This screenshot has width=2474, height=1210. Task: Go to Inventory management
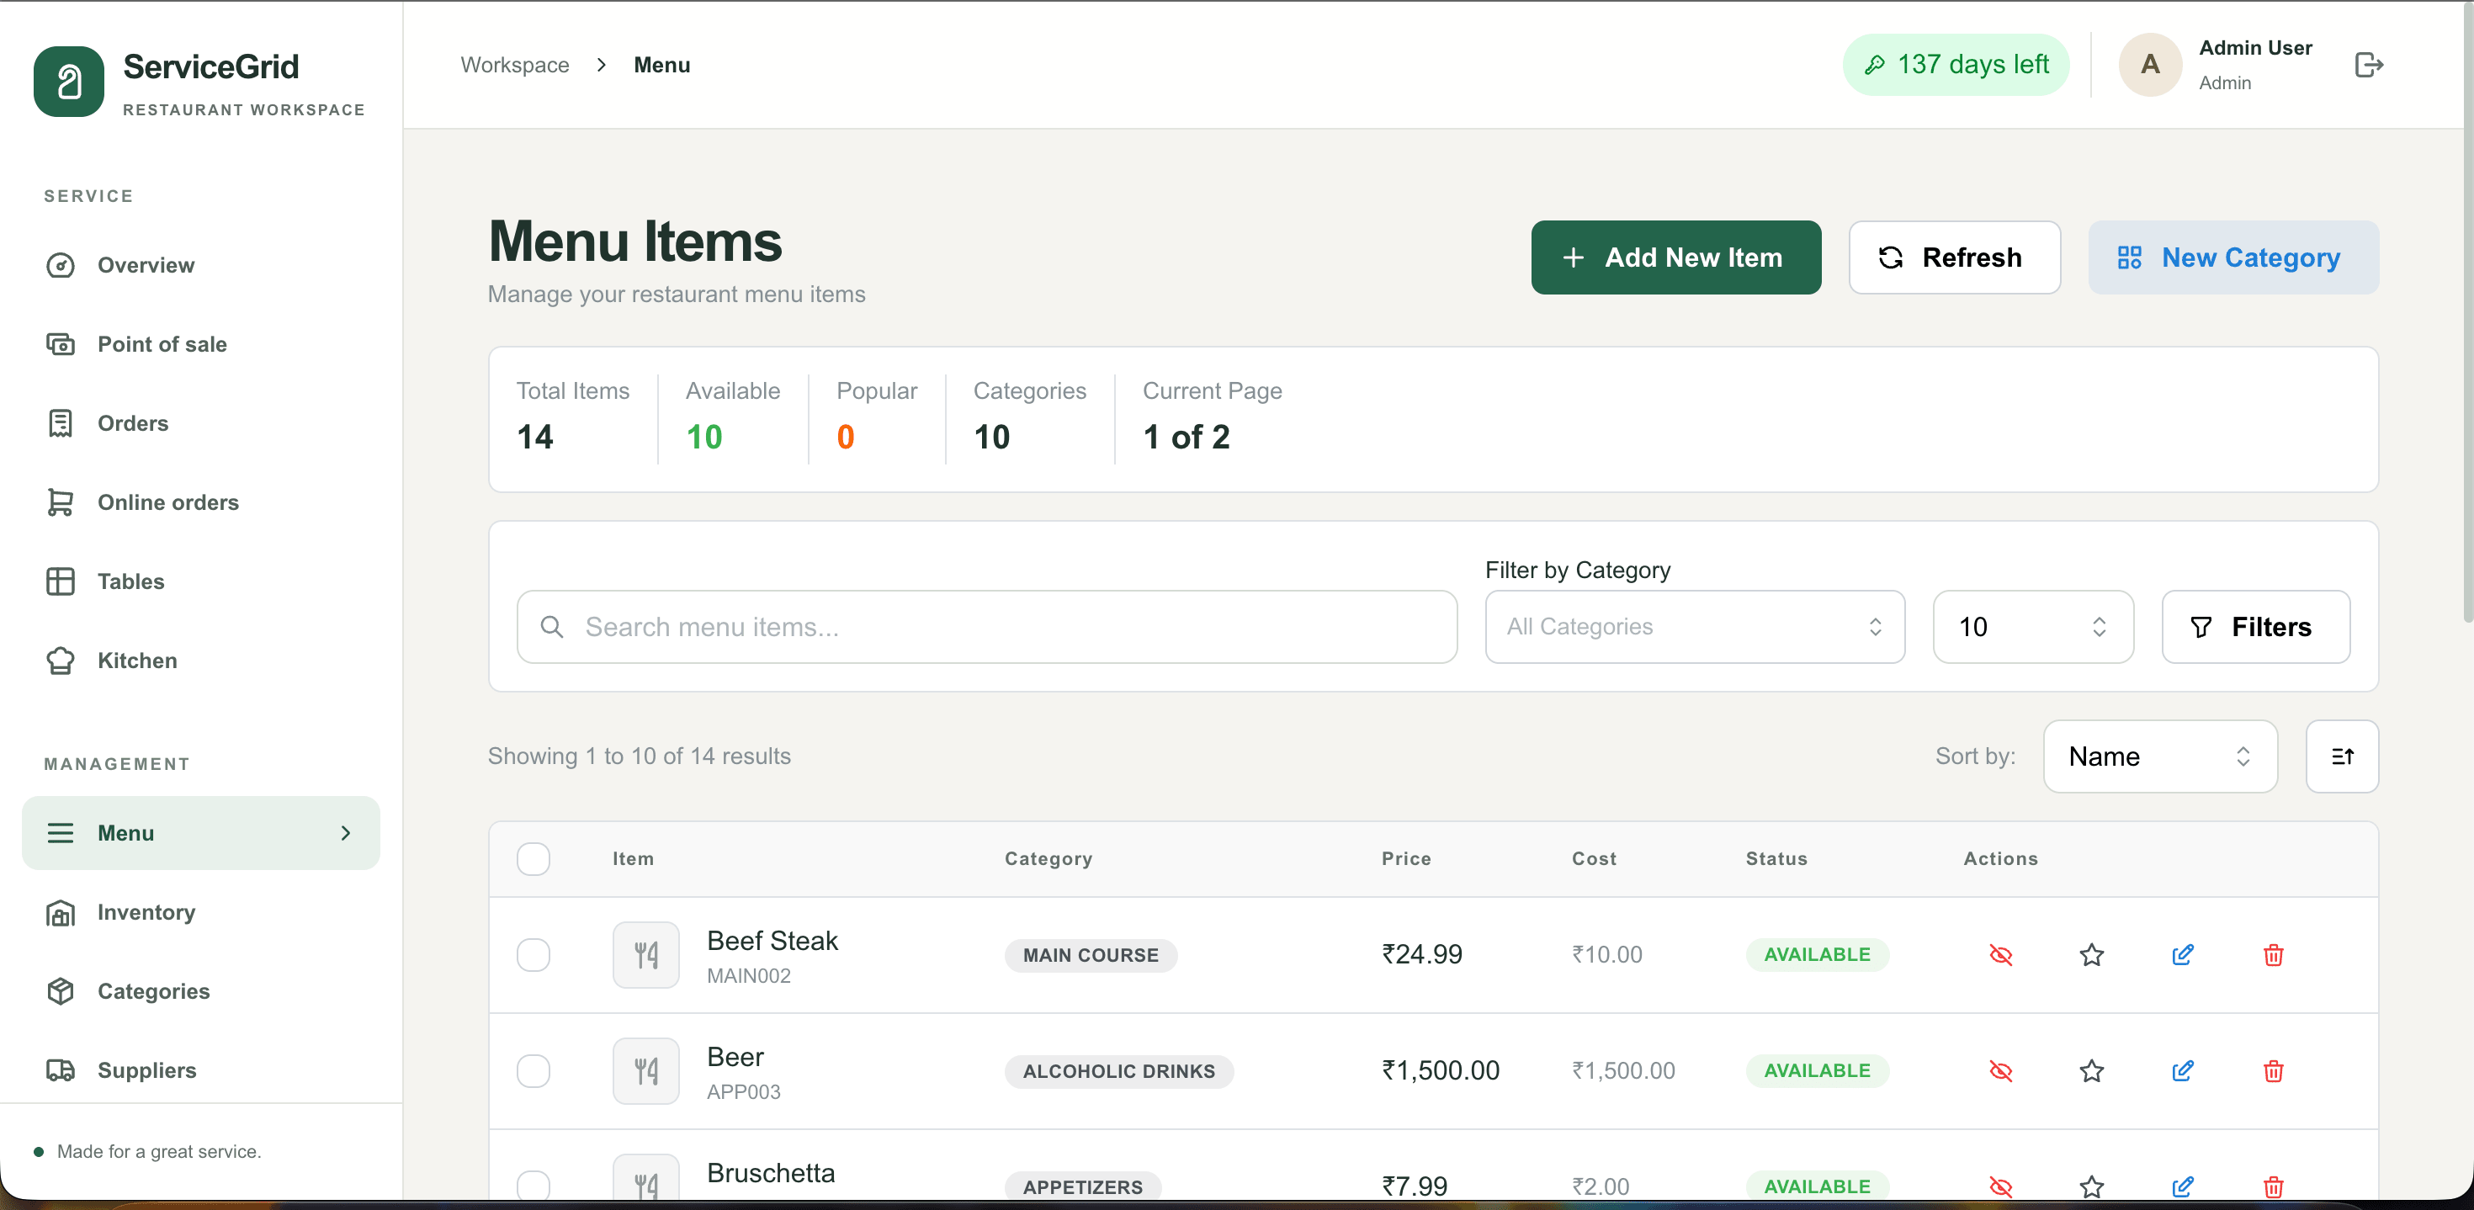(x=201, y=912)
